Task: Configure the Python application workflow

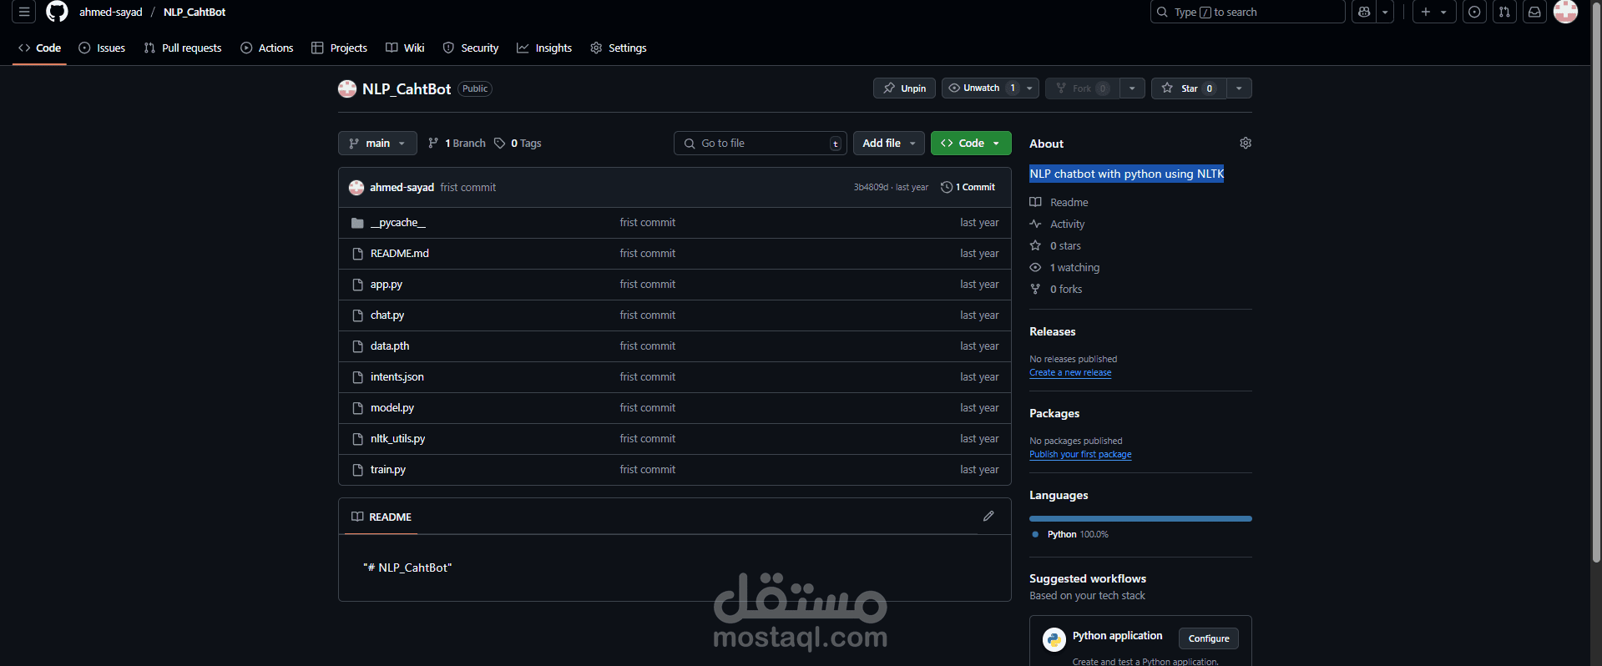Action: [1209, 639]
